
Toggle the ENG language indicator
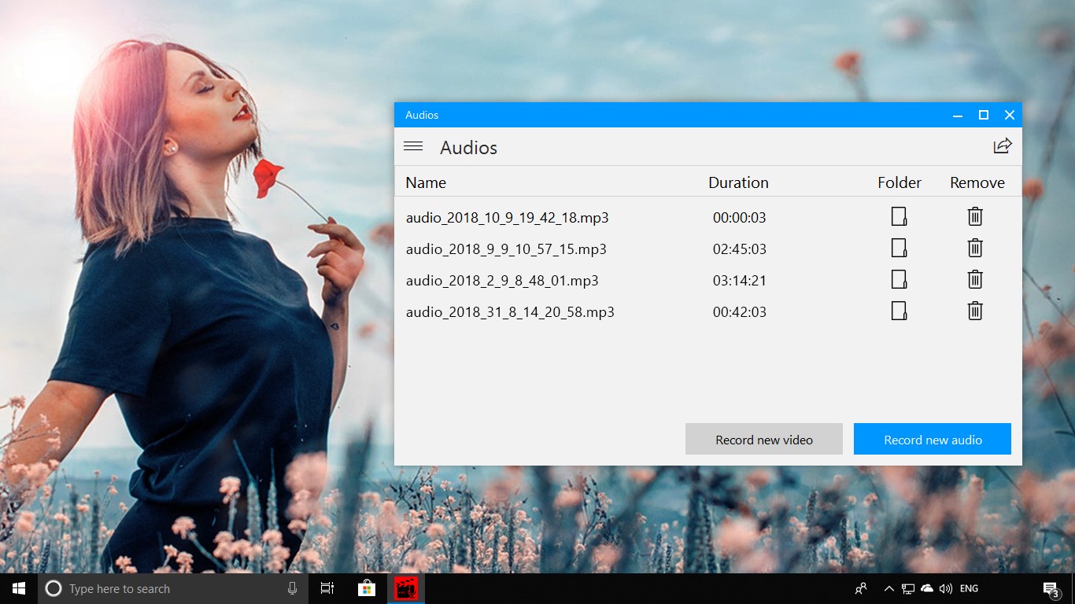969,588
